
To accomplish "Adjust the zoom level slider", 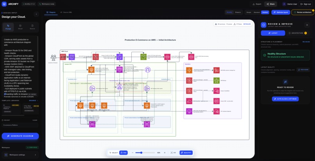I will point(145,153).
